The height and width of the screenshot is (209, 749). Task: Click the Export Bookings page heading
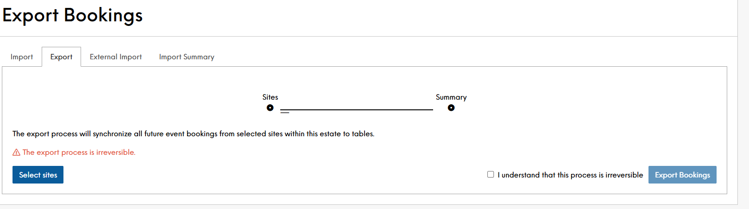pyautogui.click(x=73, y=15)
